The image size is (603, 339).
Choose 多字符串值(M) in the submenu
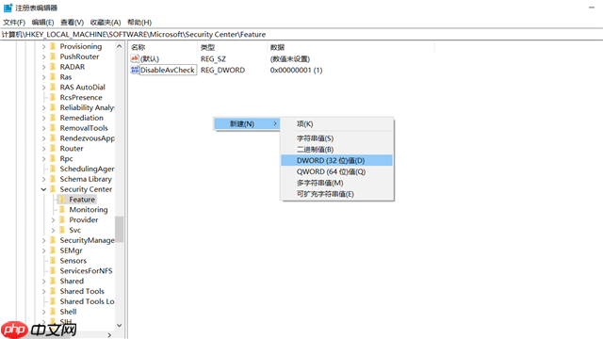point(337,183)
